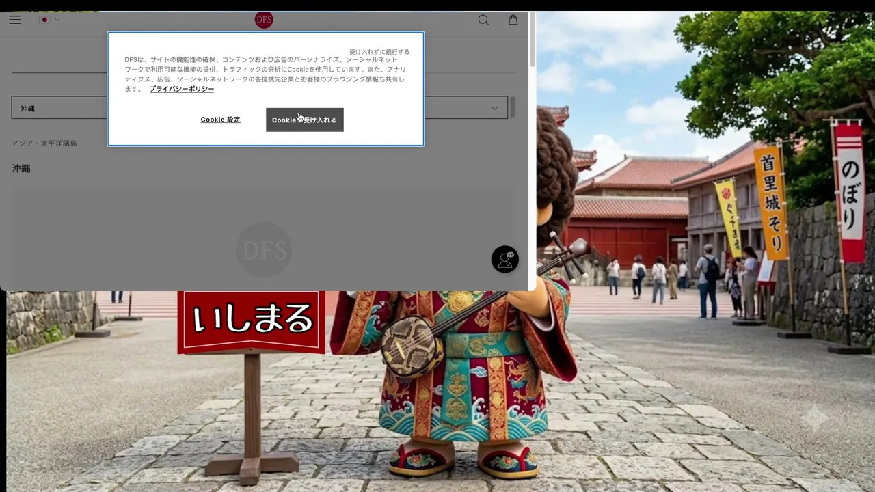Open the hamburger navigation menu
Screen dimensions: 875x492
[15, 20]
